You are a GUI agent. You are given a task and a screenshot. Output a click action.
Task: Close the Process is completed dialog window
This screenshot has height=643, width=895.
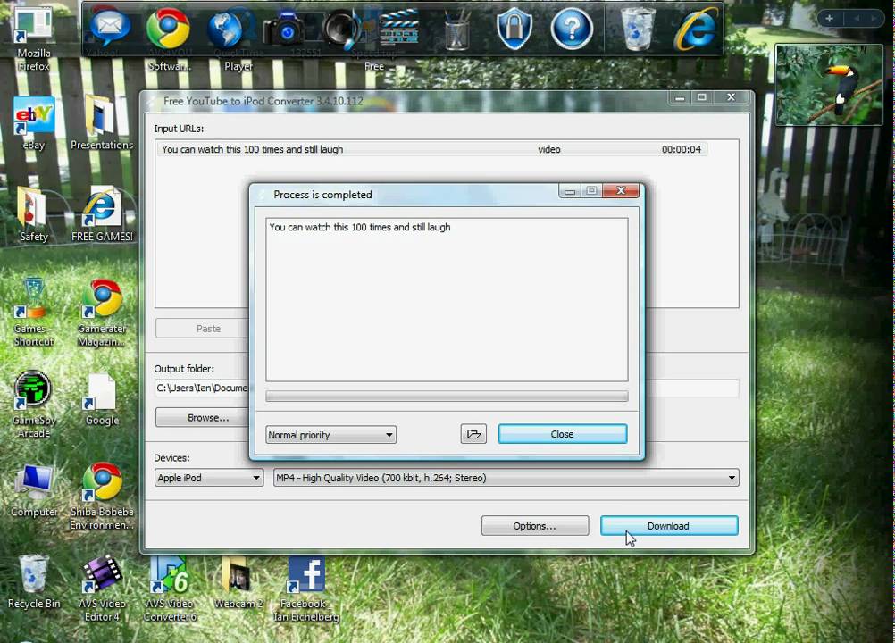[x=621, y=190]
